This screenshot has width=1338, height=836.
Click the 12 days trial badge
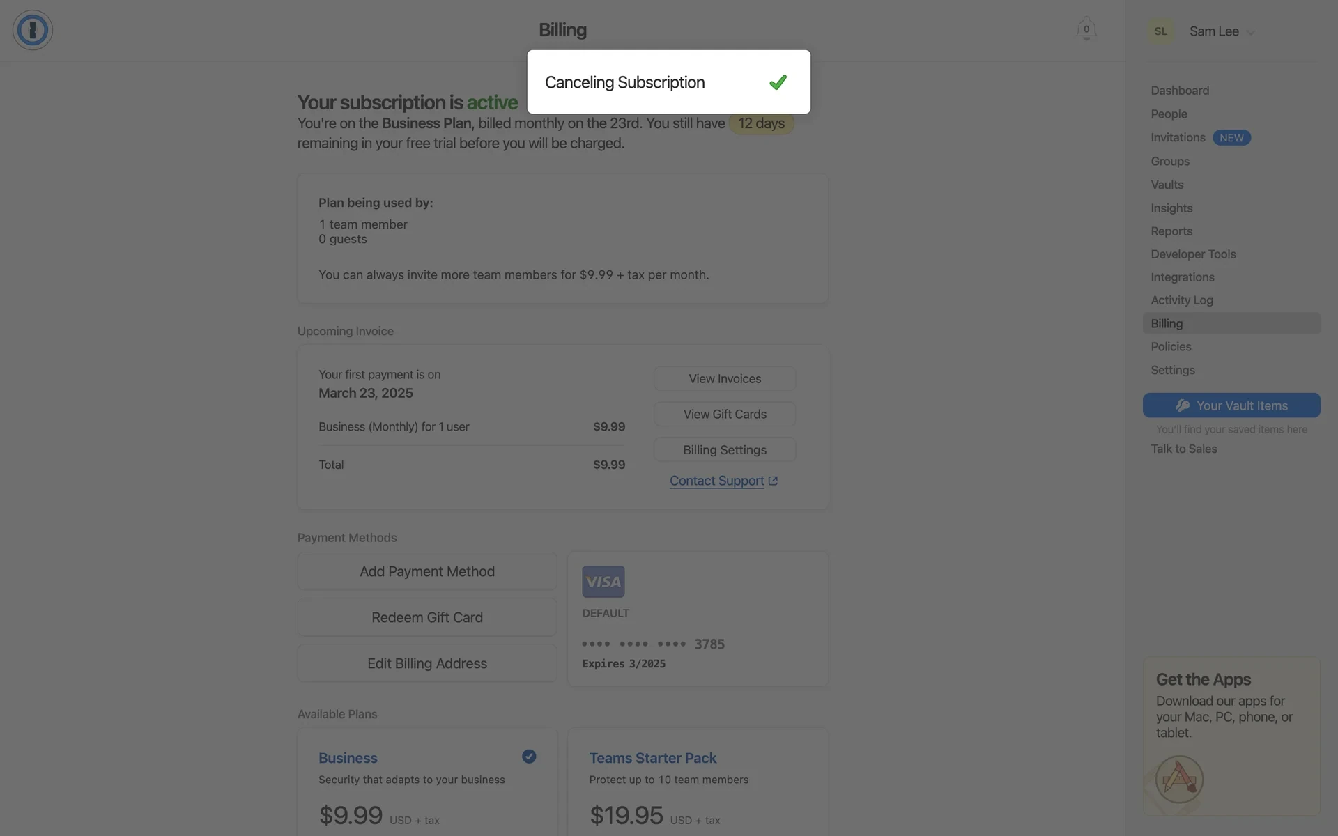point(761,123)
